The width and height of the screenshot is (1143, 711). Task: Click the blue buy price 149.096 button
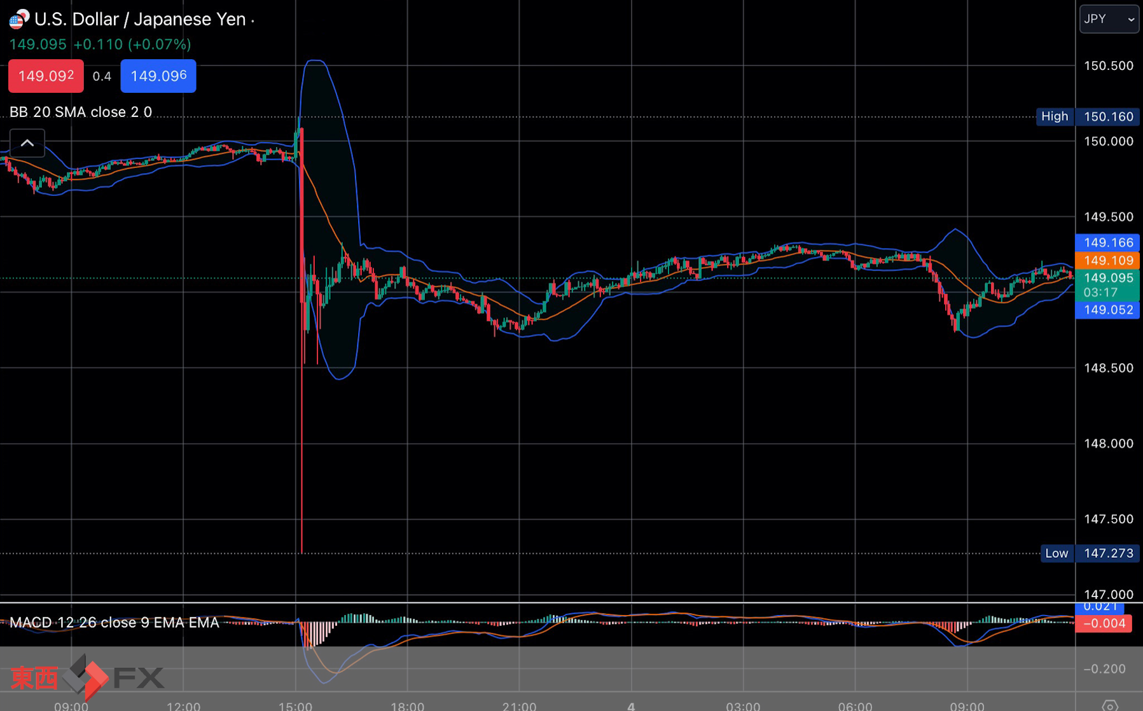(x=158, y=76)
